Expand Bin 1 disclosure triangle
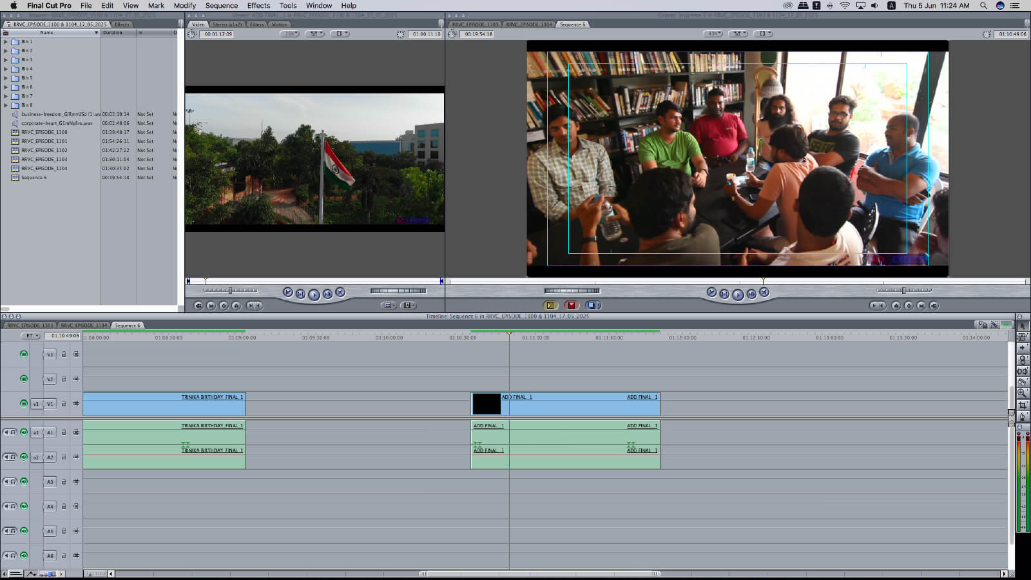The image size is (1031, 580). point(6,42)
